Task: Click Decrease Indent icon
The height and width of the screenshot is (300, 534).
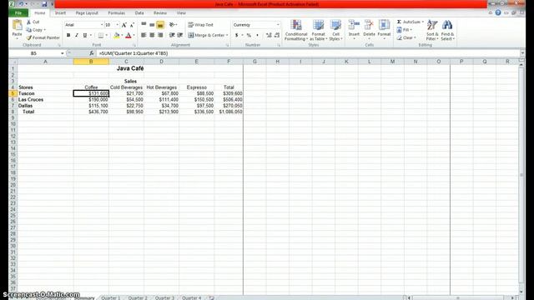Action: pyautogui.click(x=172, y=35)
